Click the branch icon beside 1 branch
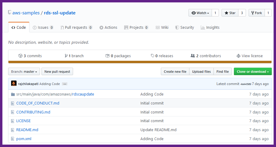The width and height of the screenshot is (276, 147). [66, 56]
